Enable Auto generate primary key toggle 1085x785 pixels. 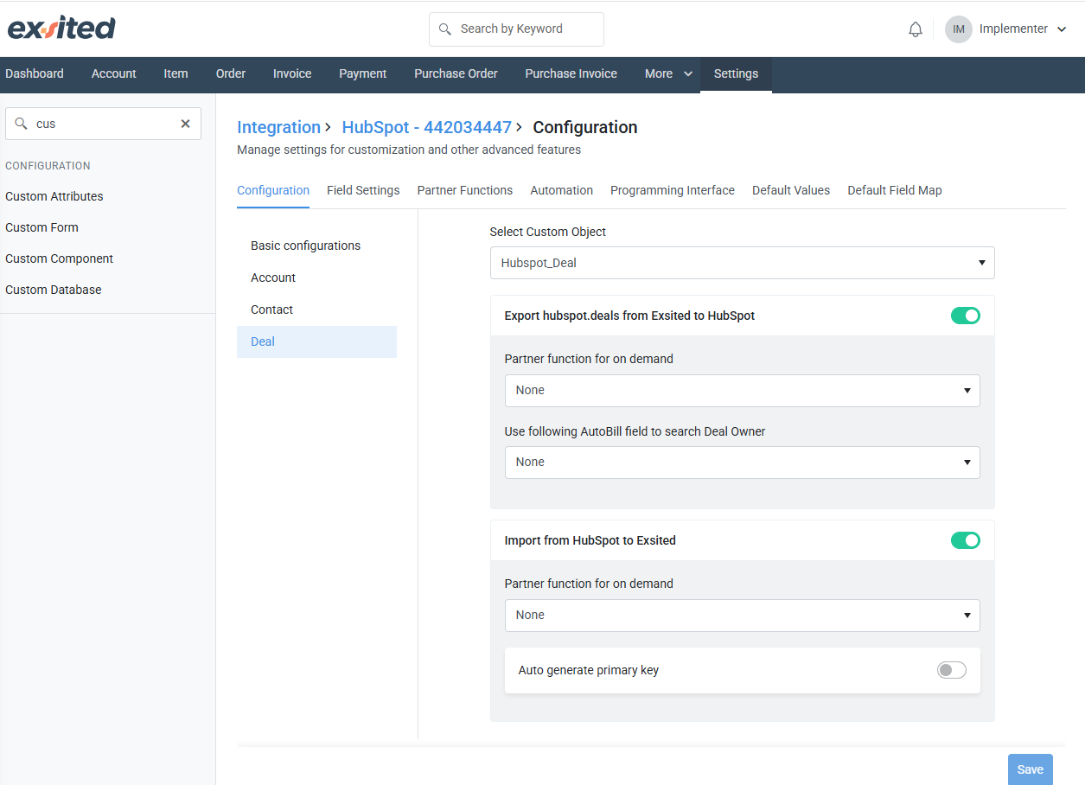[952, 670]
